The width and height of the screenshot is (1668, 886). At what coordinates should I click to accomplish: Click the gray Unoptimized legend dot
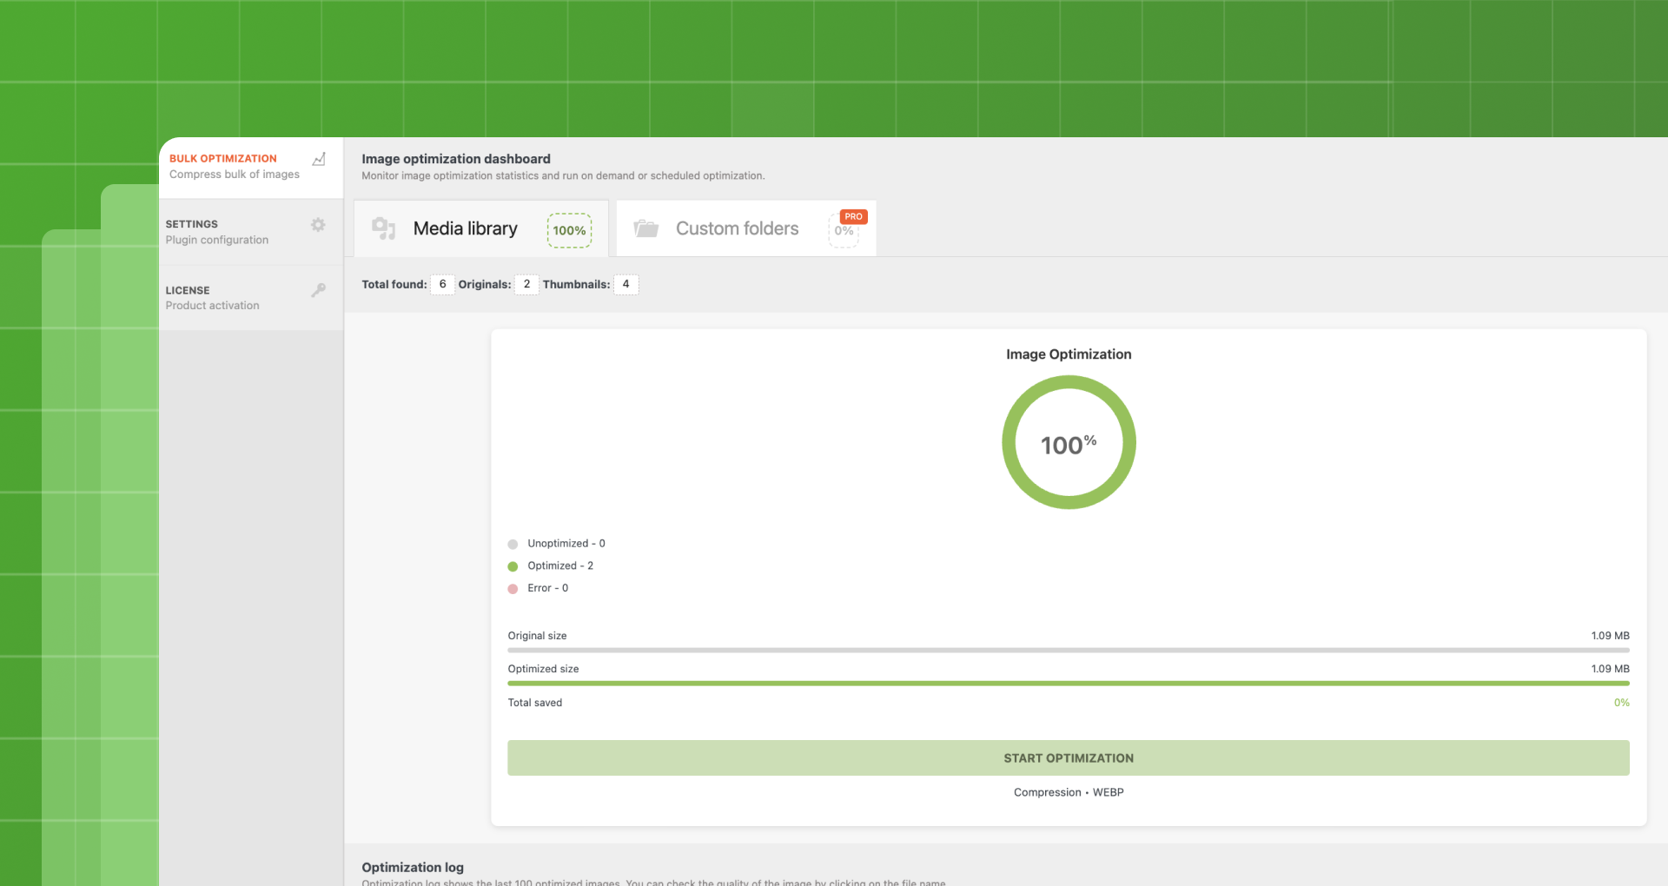(x=513, y=544)
